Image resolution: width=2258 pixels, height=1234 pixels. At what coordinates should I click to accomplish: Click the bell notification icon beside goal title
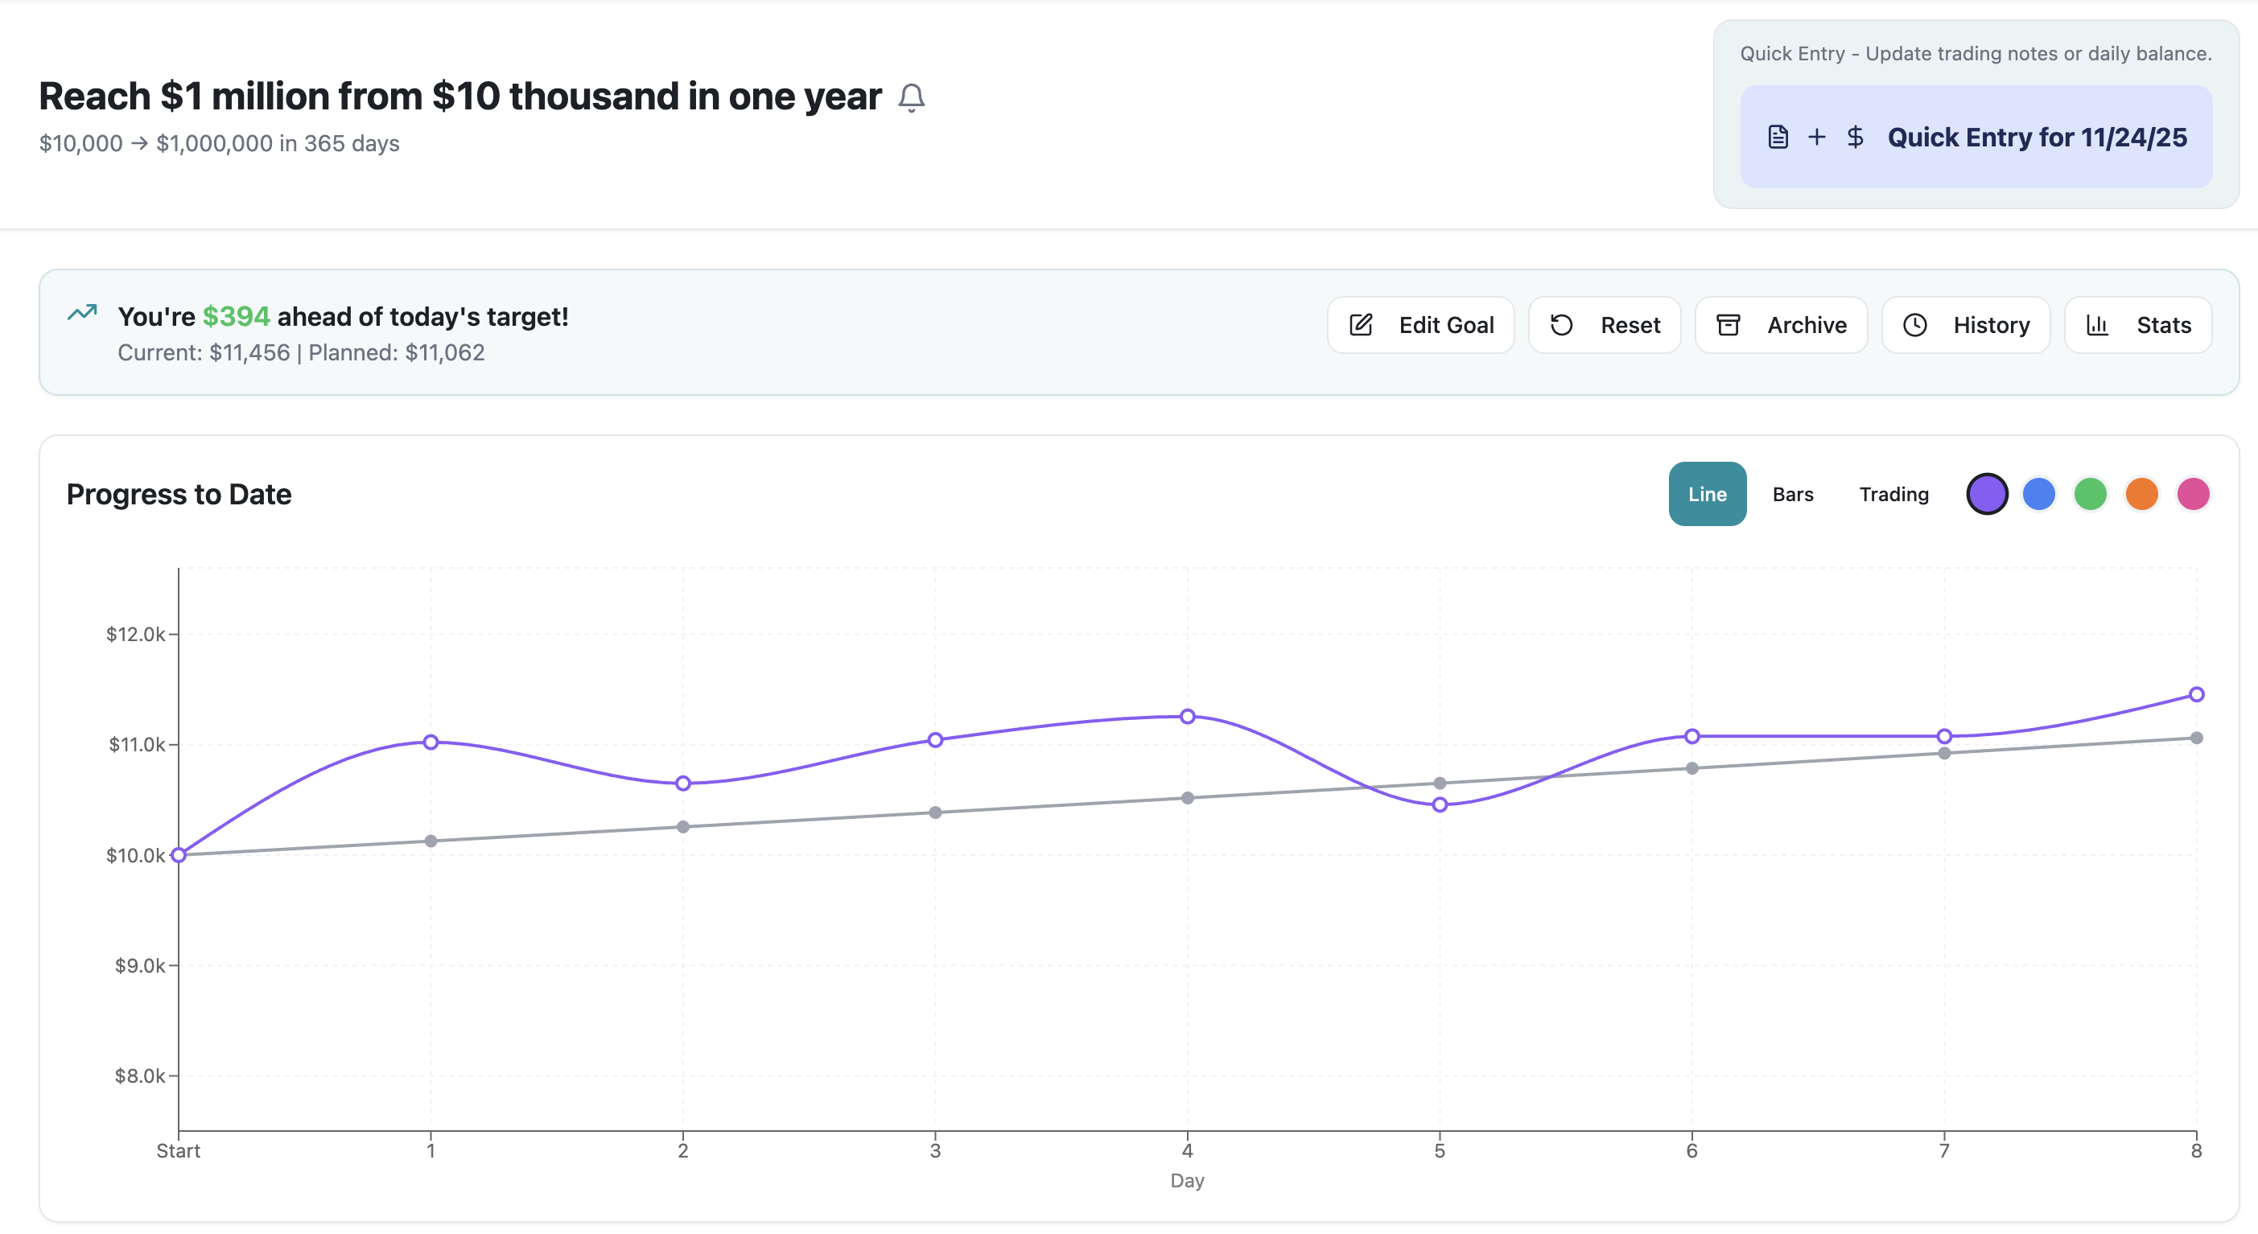tap(911, 97)
